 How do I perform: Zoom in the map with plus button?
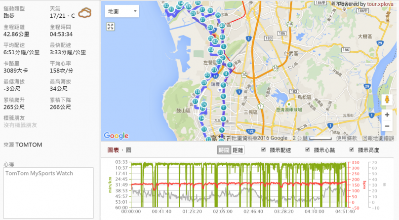[388, 114]
